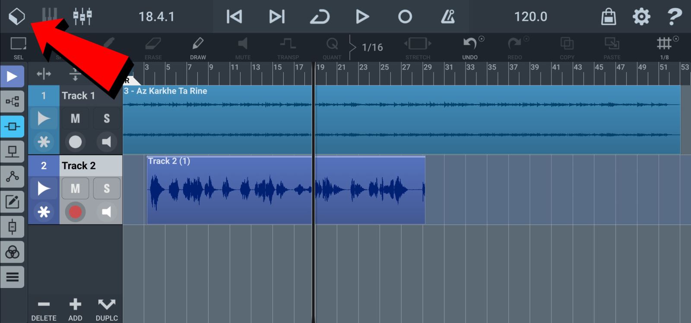Click Track 2 audio type arrow icon
Image resolution: width=691 pixels, height=323 pixels.
tap(44, 189)
